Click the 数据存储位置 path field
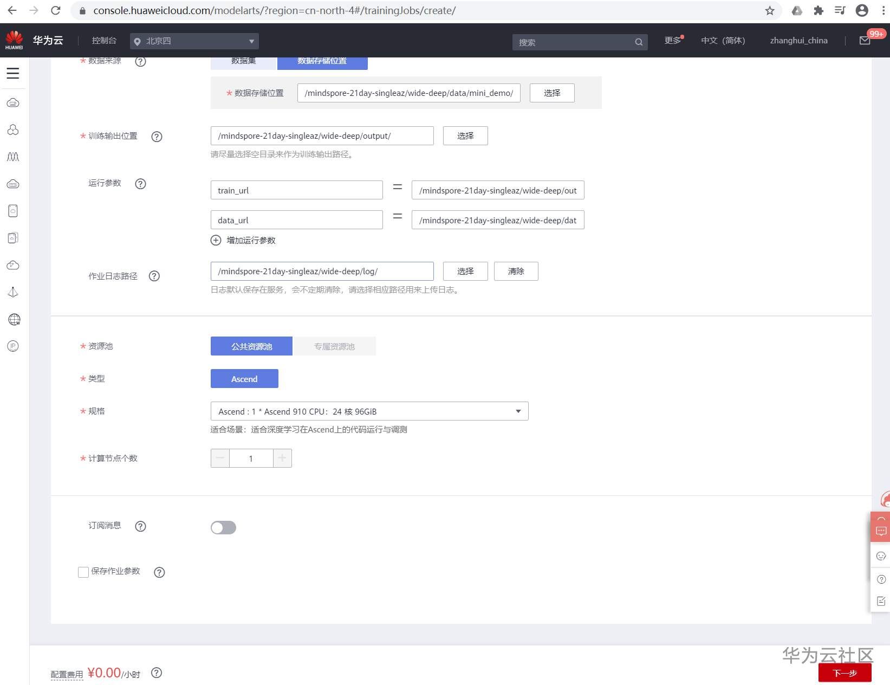 point(409,93)
